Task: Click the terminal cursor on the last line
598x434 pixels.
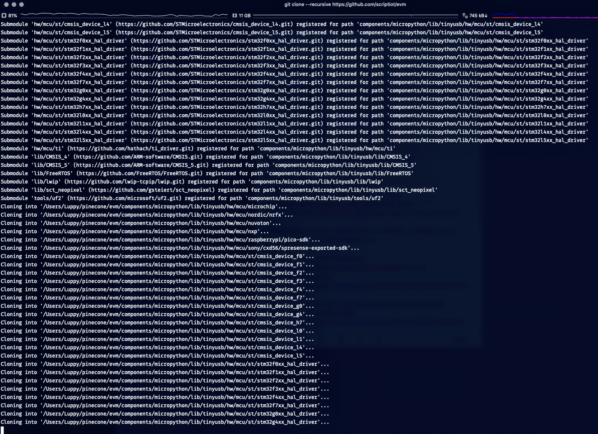Action: (2, 430)
